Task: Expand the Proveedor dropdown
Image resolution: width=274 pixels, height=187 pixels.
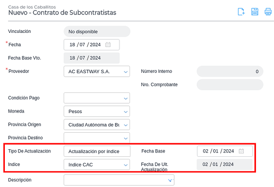Action: tap(126, 71)
